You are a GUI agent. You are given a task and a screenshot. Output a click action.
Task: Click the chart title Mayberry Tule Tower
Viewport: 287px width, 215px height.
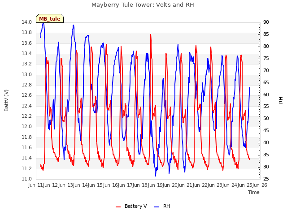[143, 4]
